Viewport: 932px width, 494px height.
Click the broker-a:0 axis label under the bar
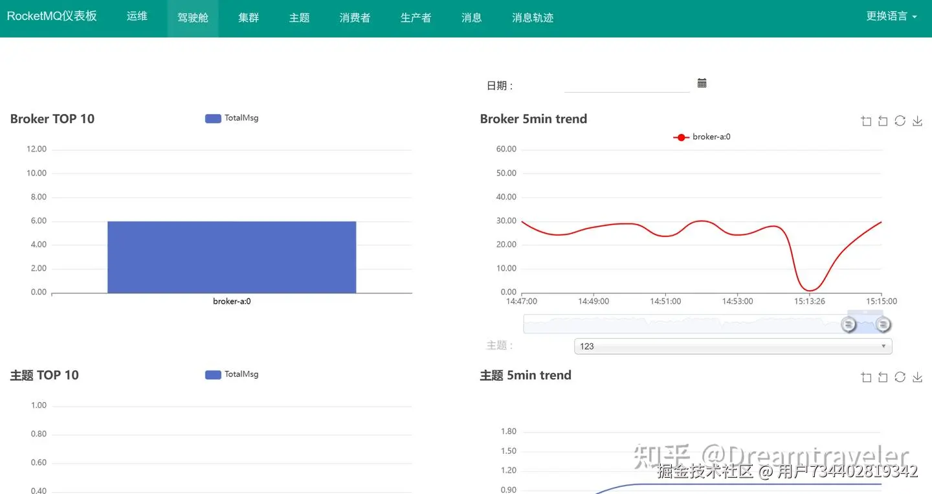pyautogui.click(x=232, y=301)
